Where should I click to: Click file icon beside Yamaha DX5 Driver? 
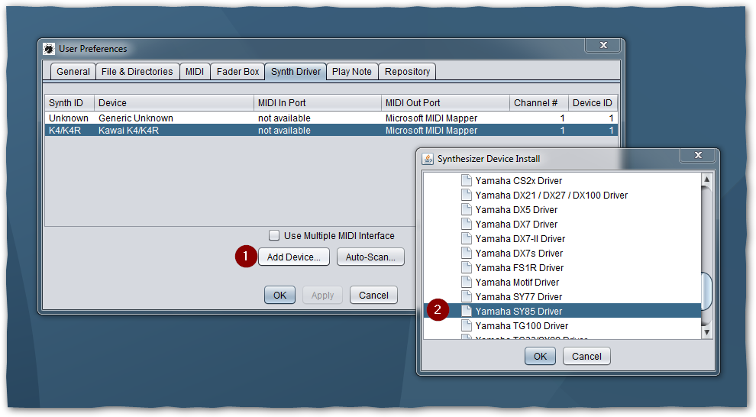pyautogui.click(x=467, y=209)
